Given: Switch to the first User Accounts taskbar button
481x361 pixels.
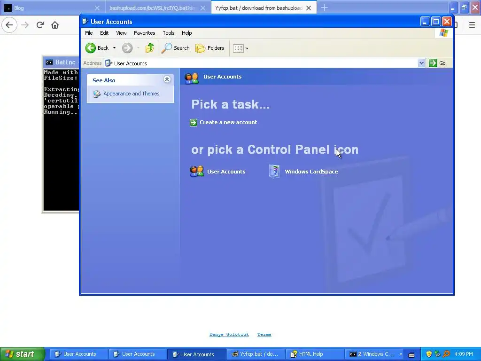Looking at the screenshot, I should pos(78,354).
